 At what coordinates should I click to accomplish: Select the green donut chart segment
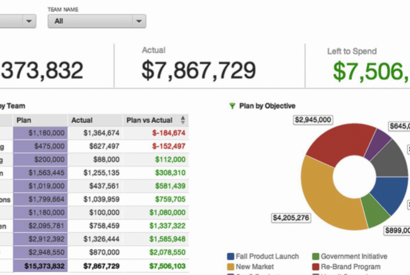click(375, 212)
